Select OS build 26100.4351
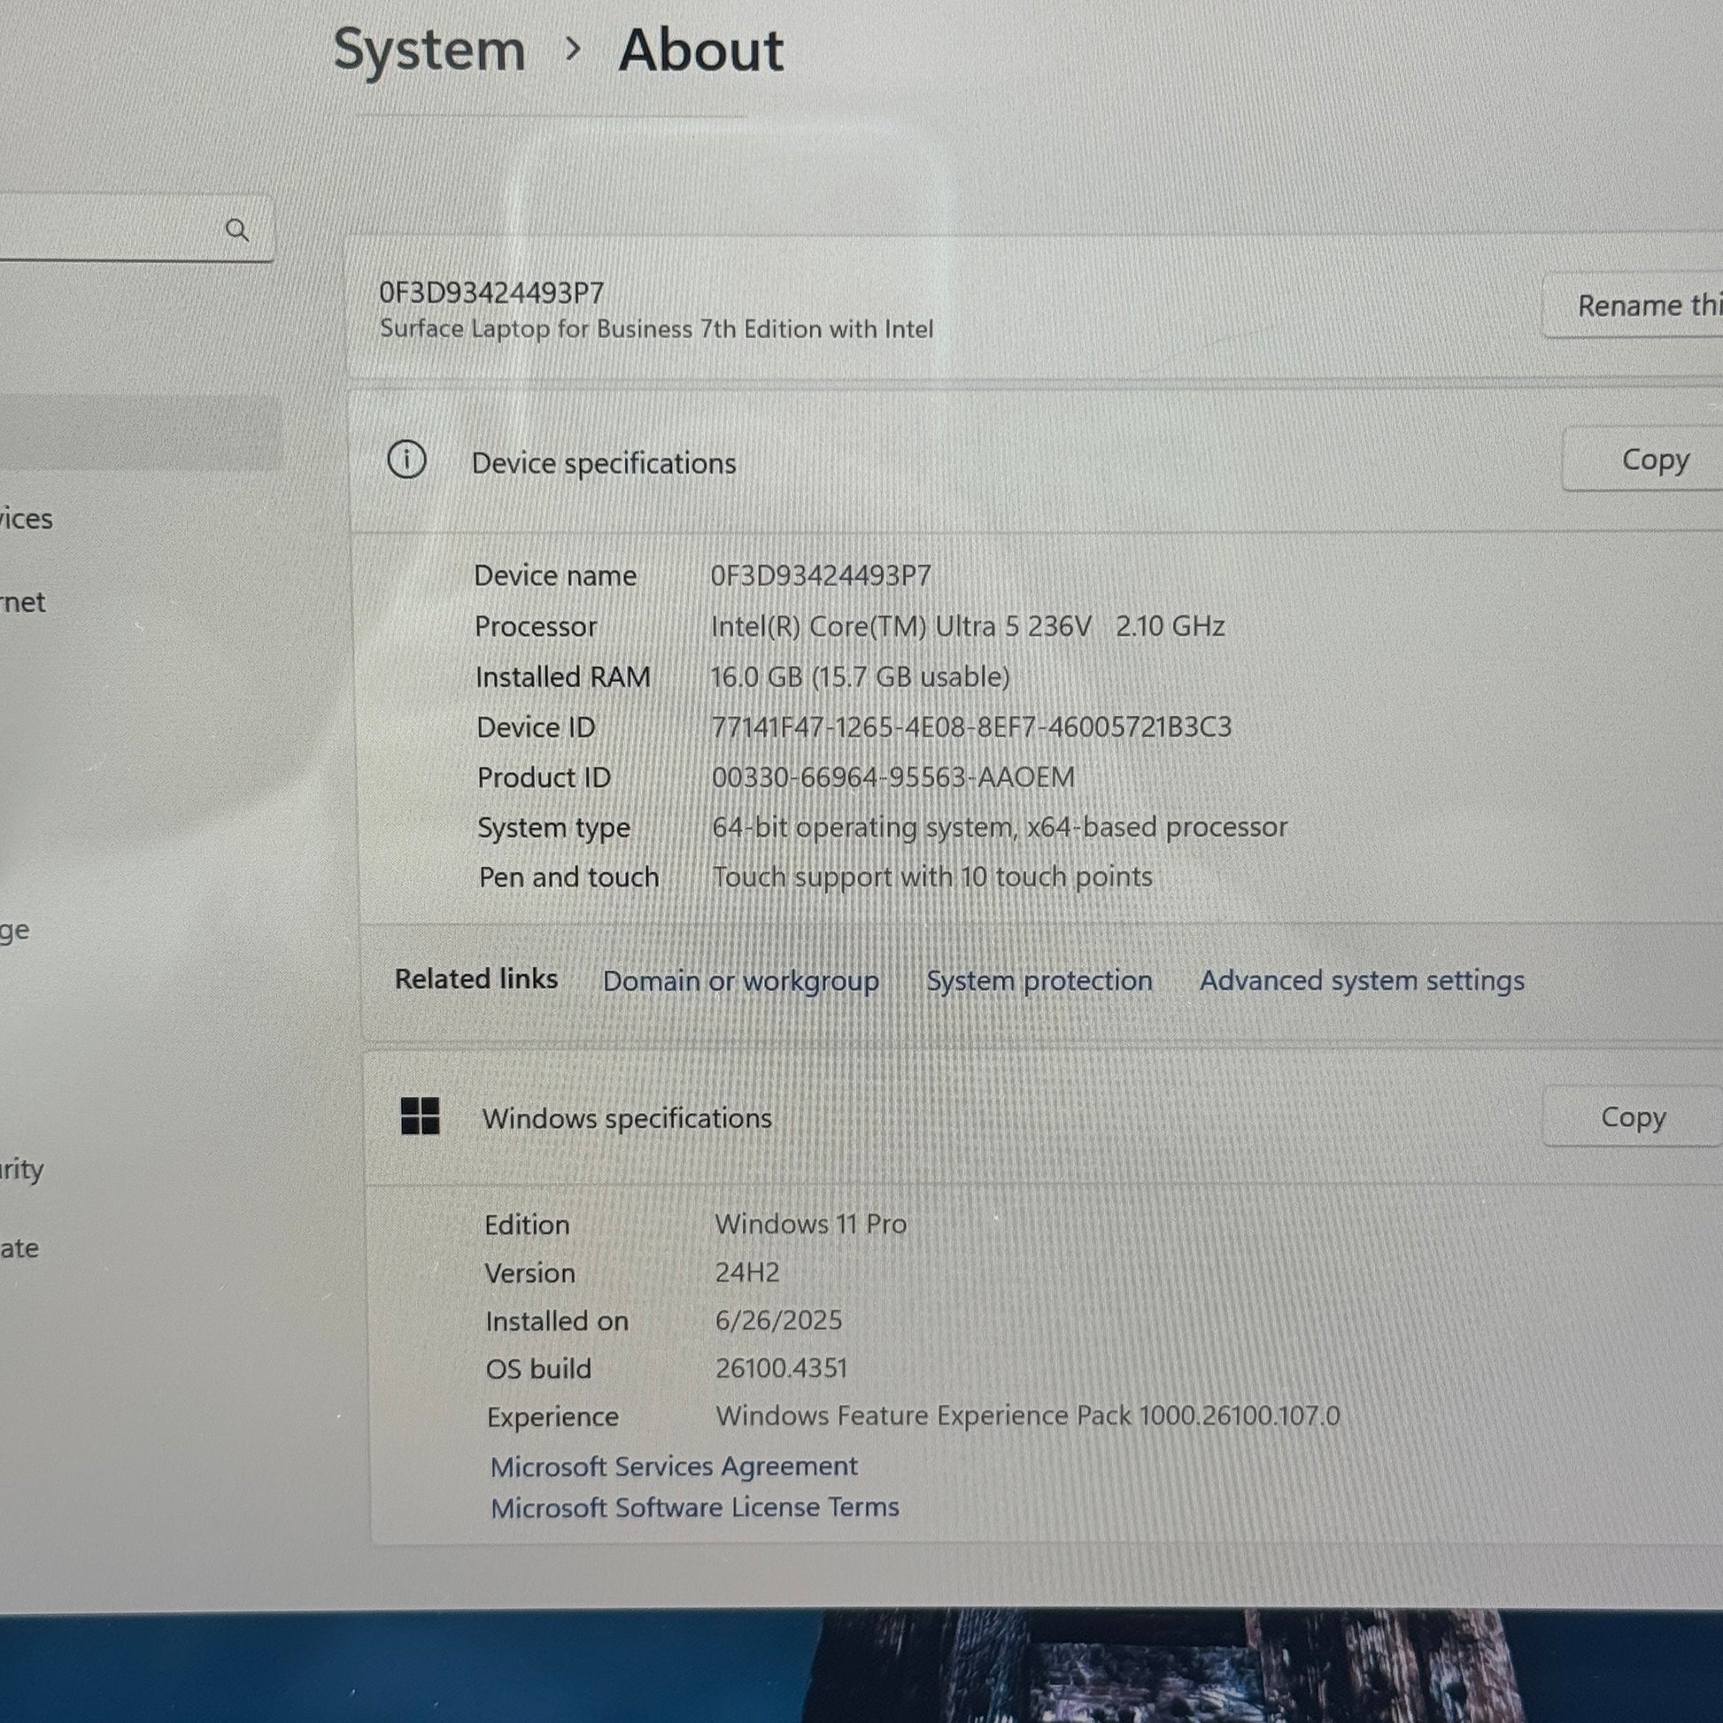This screenshot has width=1723, height=1723. [x=781, y=1368]
